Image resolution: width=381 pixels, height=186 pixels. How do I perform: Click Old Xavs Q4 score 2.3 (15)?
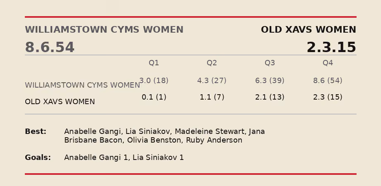(328, 97)
